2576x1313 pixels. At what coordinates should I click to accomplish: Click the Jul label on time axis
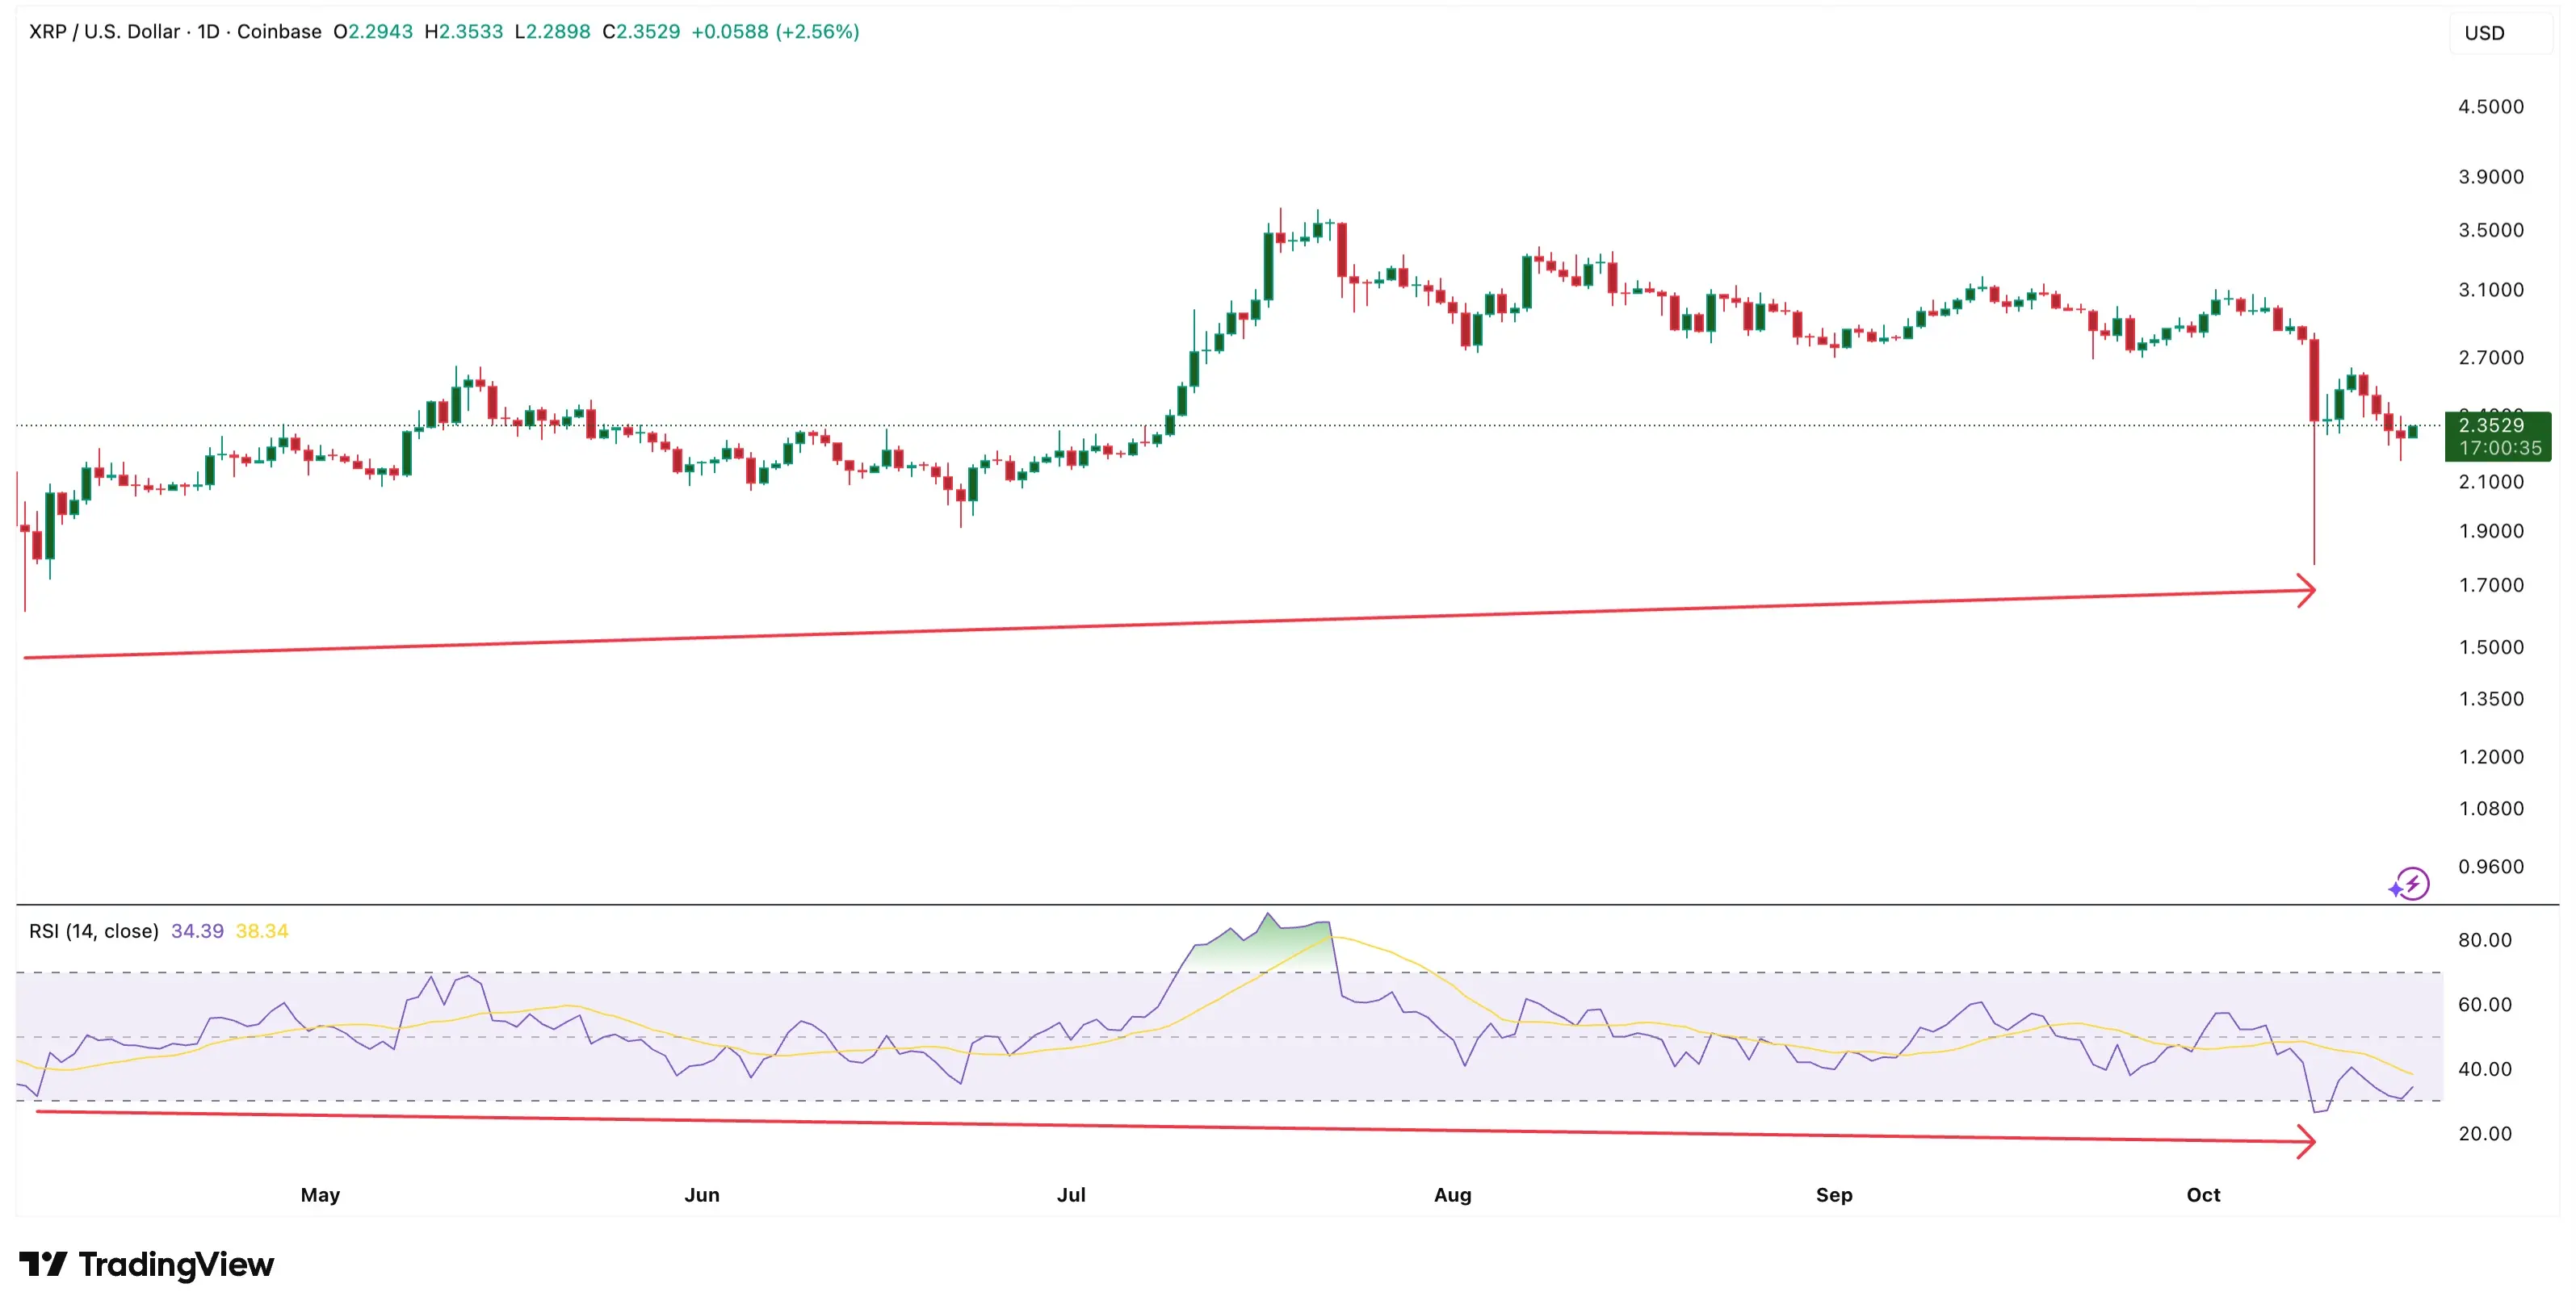click(x=1071, y=1195)
